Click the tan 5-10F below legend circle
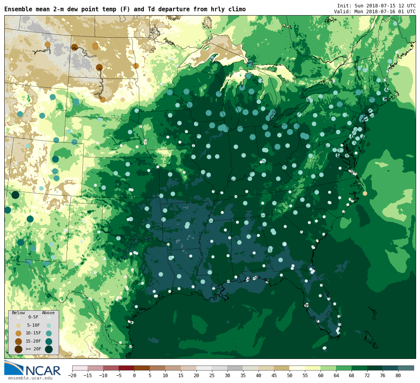This screenshot has height=383, width=420. click(18, 326)
